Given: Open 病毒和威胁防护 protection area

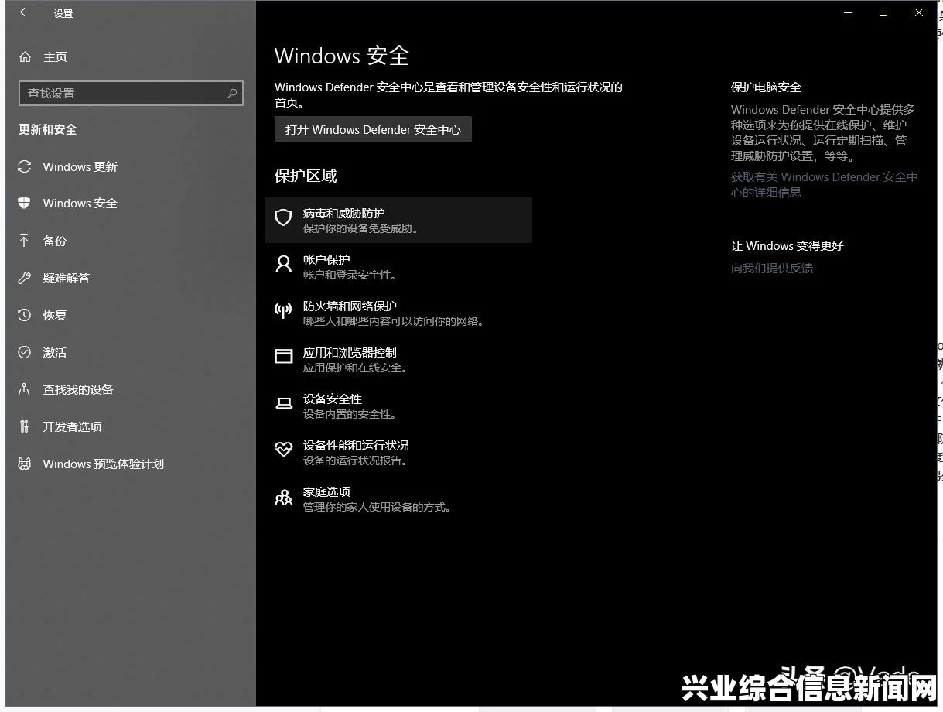Looking at the screenshot, I should click(398, 220).
